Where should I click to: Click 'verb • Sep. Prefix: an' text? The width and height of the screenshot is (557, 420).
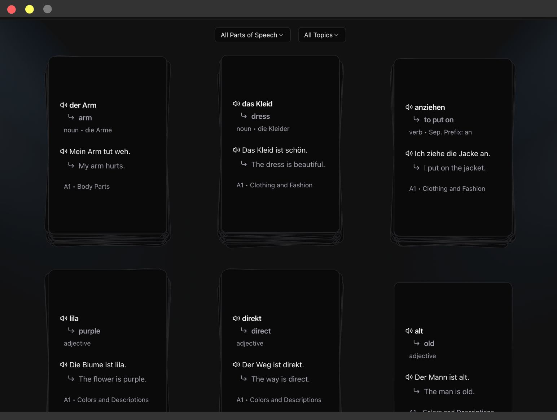(440, 132)
